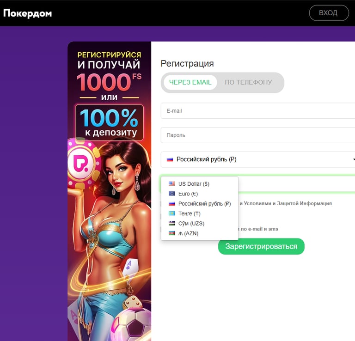Select US Dollar ($) currency option
Viewport: 355px width, 341px height.
pyautogui.click(x=200, y=184)
